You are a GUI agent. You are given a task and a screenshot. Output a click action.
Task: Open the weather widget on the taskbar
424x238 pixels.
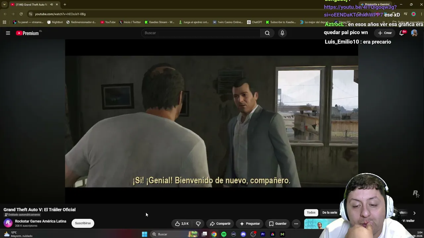pyautogui.click(x=18, y=234)
